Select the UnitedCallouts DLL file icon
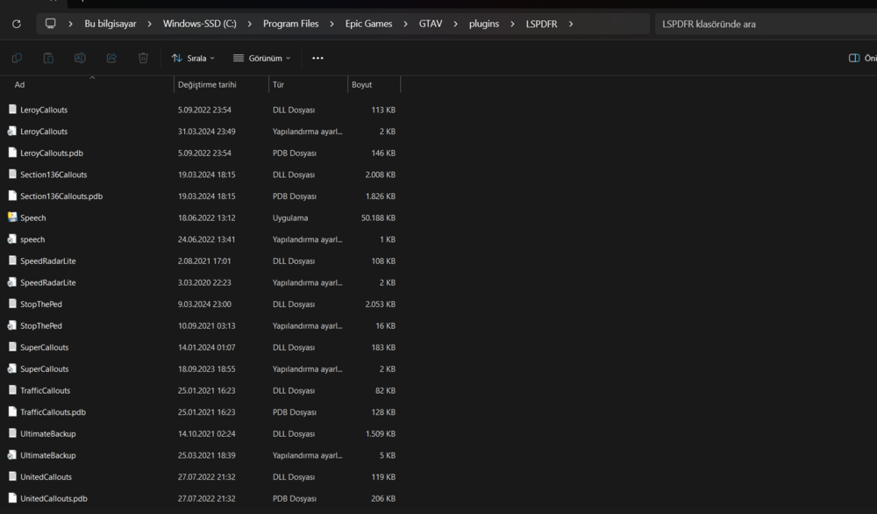This screenshot has height=514, width=877. pos(12,476)
